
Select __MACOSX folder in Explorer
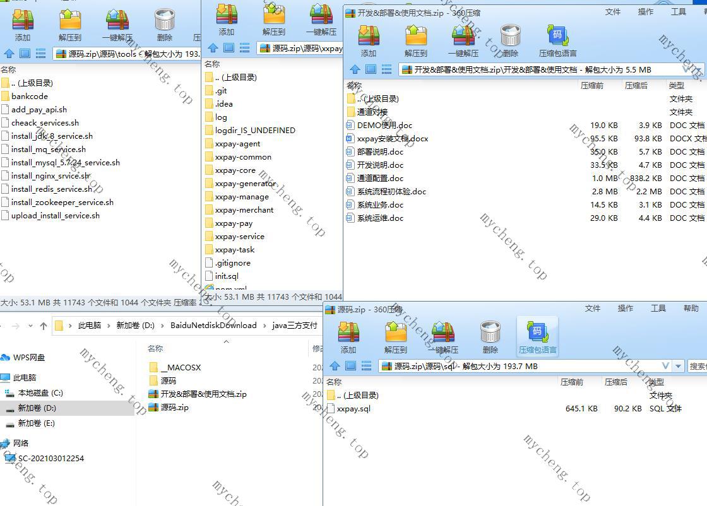[181, 368]
